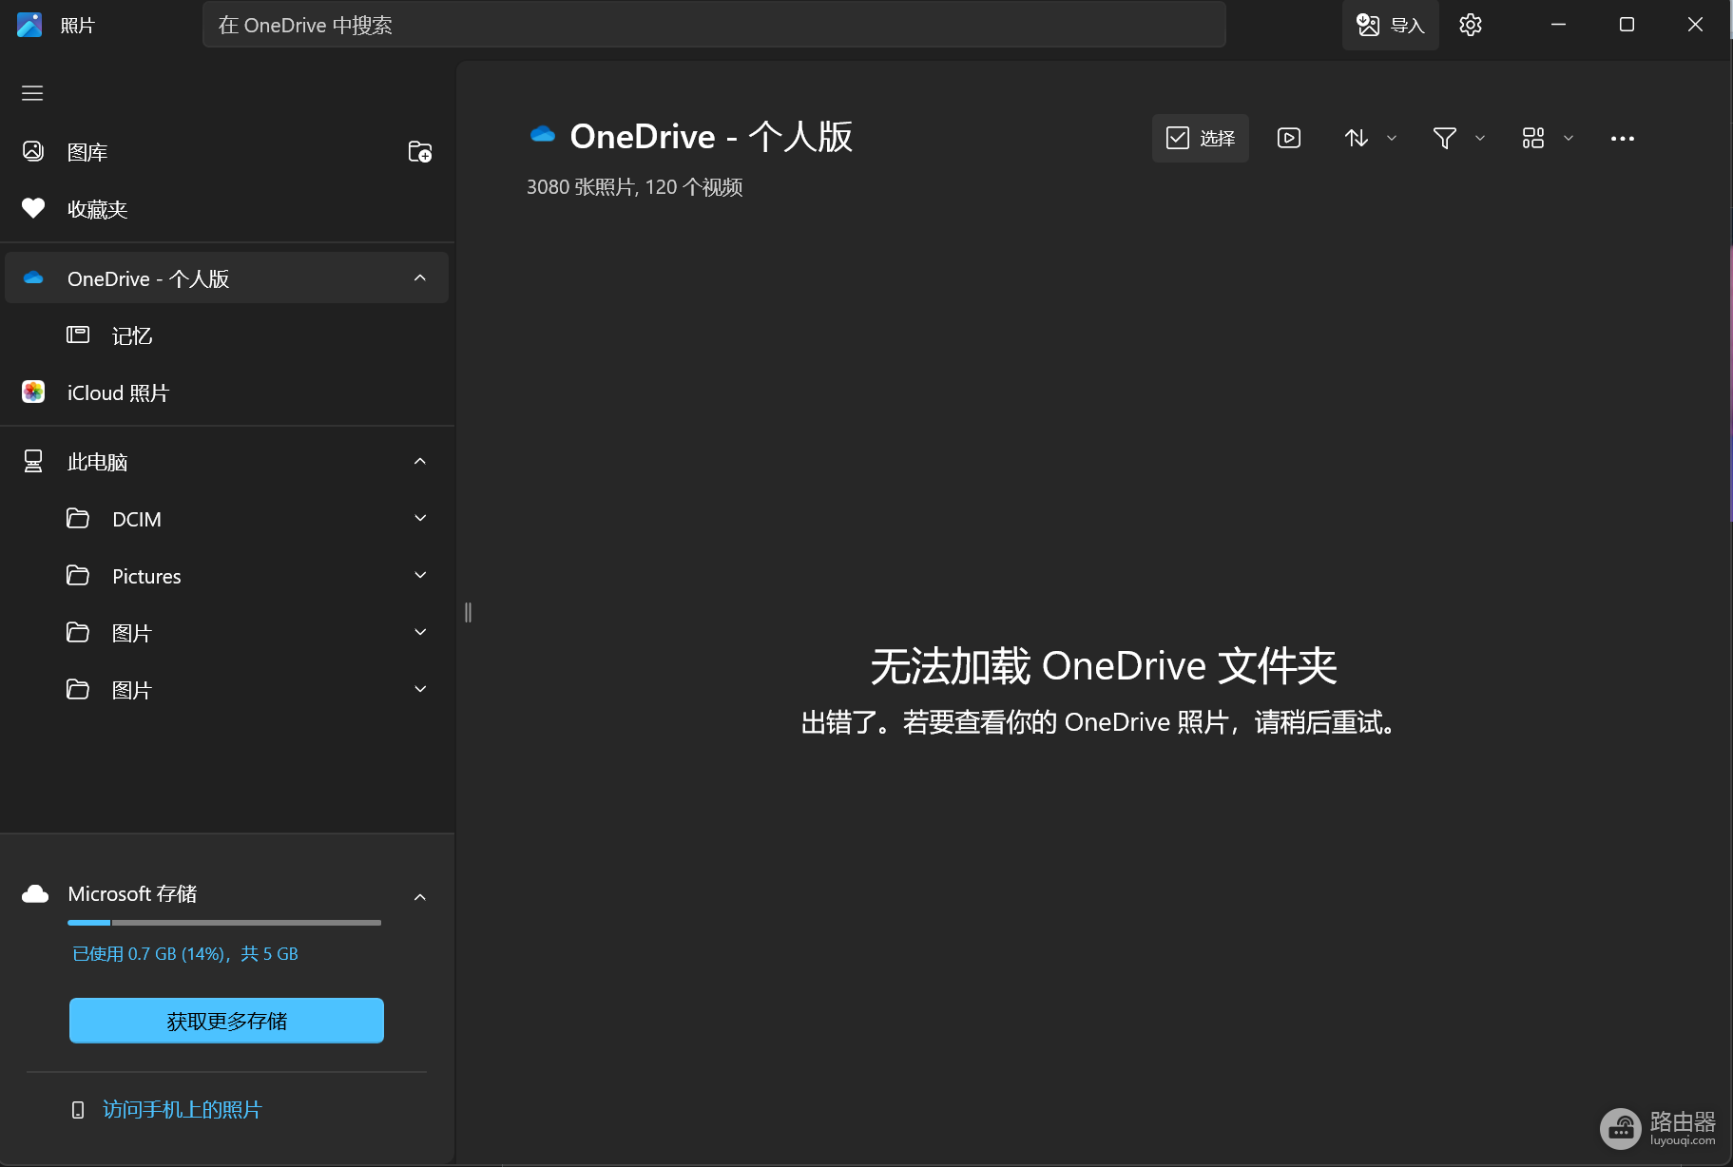Open the sort order arrows dropdown
The width and height of the screenshot is (1733, 1167).
point(1370,138)
